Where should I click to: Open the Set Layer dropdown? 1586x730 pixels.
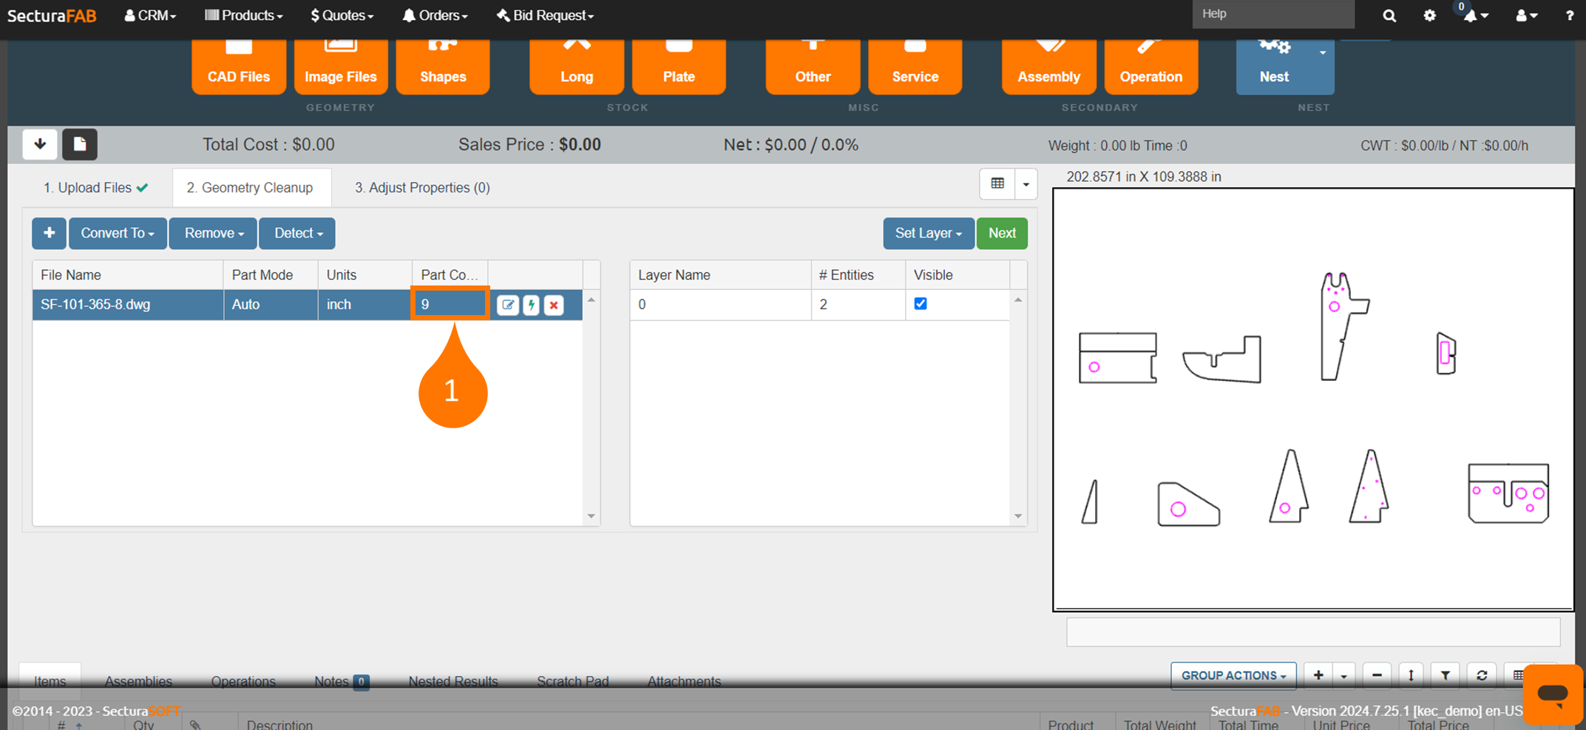[x=928, y=233]
